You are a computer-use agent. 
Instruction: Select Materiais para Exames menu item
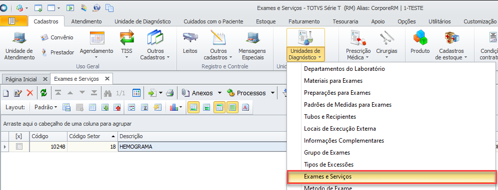coord(333,81)
